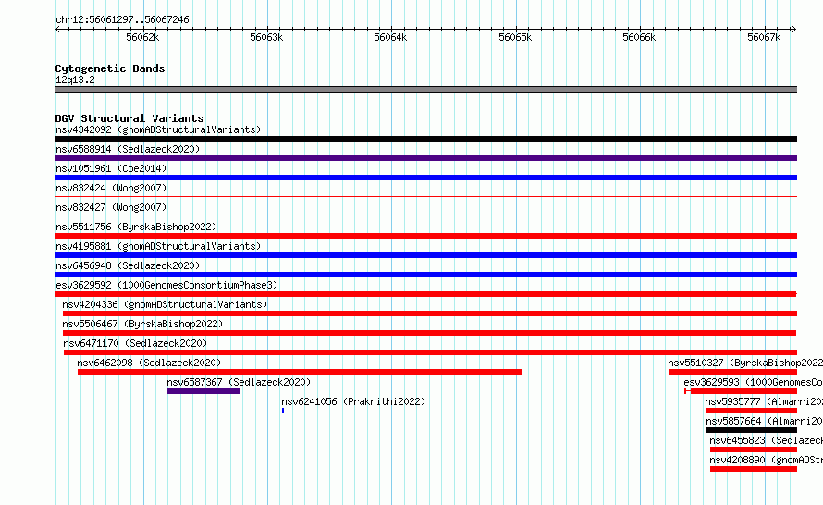The image size is (823, 505).
Task: Click the red nsv5511756 variant bar
Action: tap(425, 236)
